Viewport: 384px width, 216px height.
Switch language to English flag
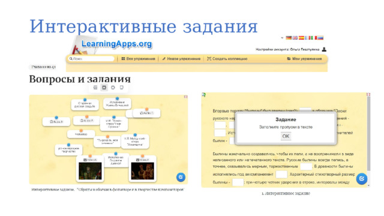point(295,38)
